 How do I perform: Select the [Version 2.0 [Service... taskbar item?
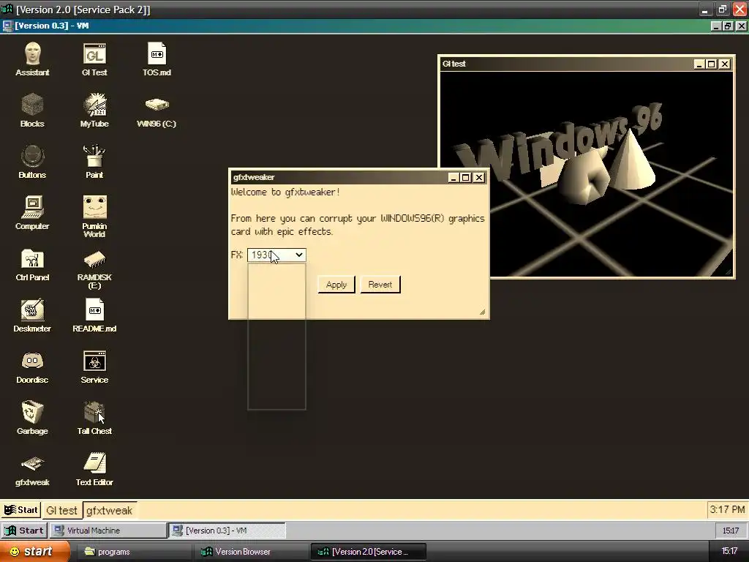368,552
